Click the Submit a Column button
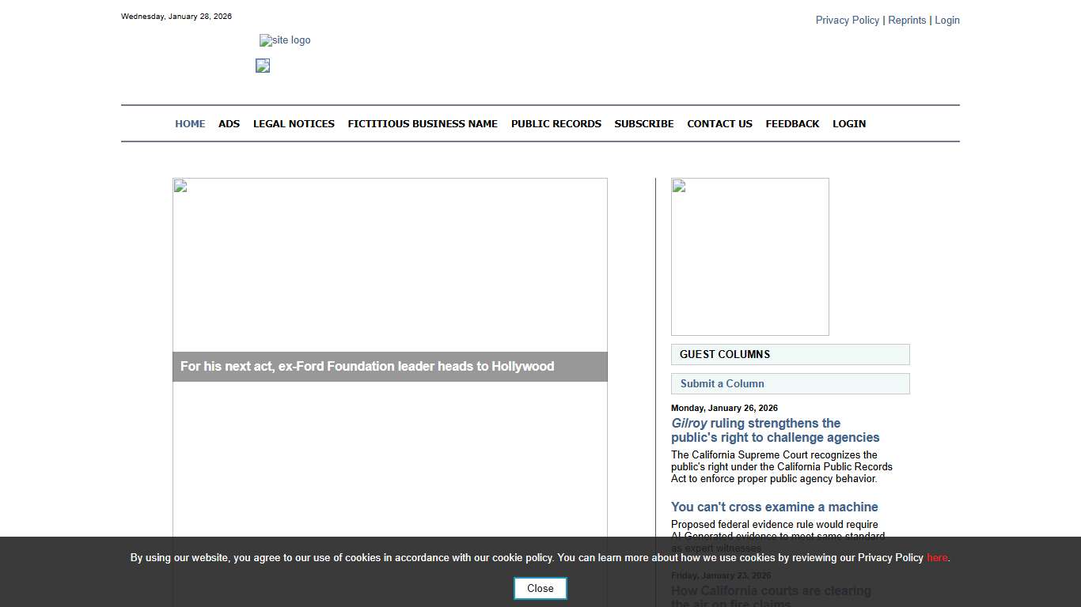This screenshot has width=1081, height=607. pos(722,384)
